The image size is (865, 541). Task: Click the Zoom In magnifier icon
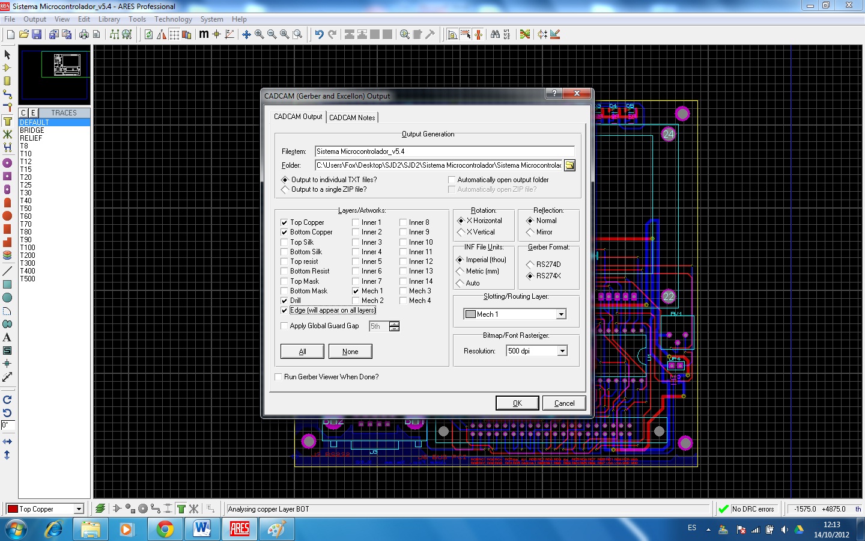click(x=259, y=34)
